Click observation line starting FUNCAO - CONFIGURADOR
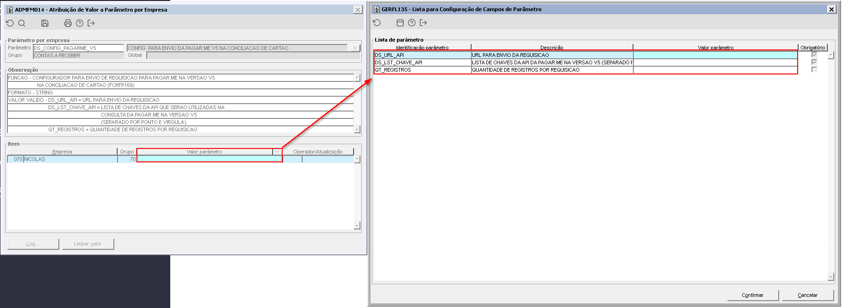The height and width of the screenshot is (308, 842). pyautogui.click(x=180, y=78)
